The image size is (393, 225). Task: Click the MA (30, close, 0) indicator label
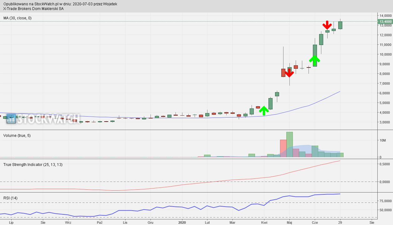tap(18, 18)
